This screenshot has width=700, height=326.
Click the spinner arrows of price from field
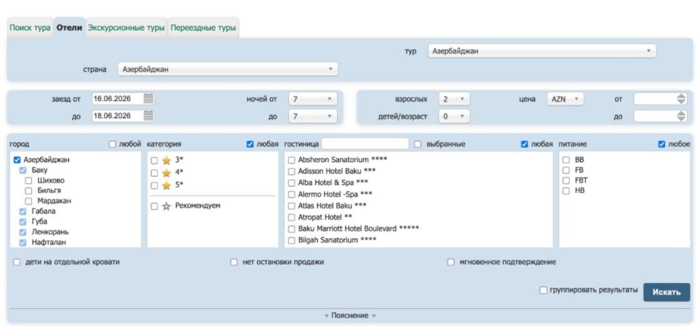click(682, 98)
